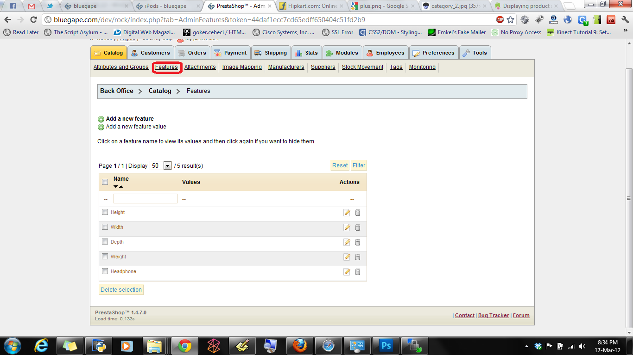
Task: Check the Depth feature checkbox
Action: pyautogui.click(x=105, y=242)
